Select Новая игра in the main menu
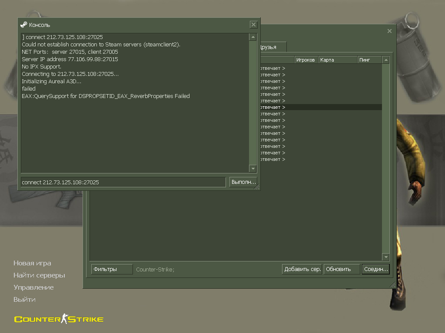 pos(32,263)
